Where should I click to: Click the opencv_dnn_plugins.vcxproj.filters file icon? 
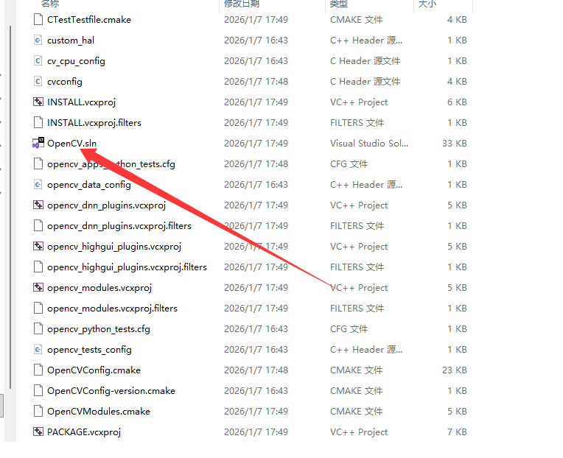click(38, 225)
